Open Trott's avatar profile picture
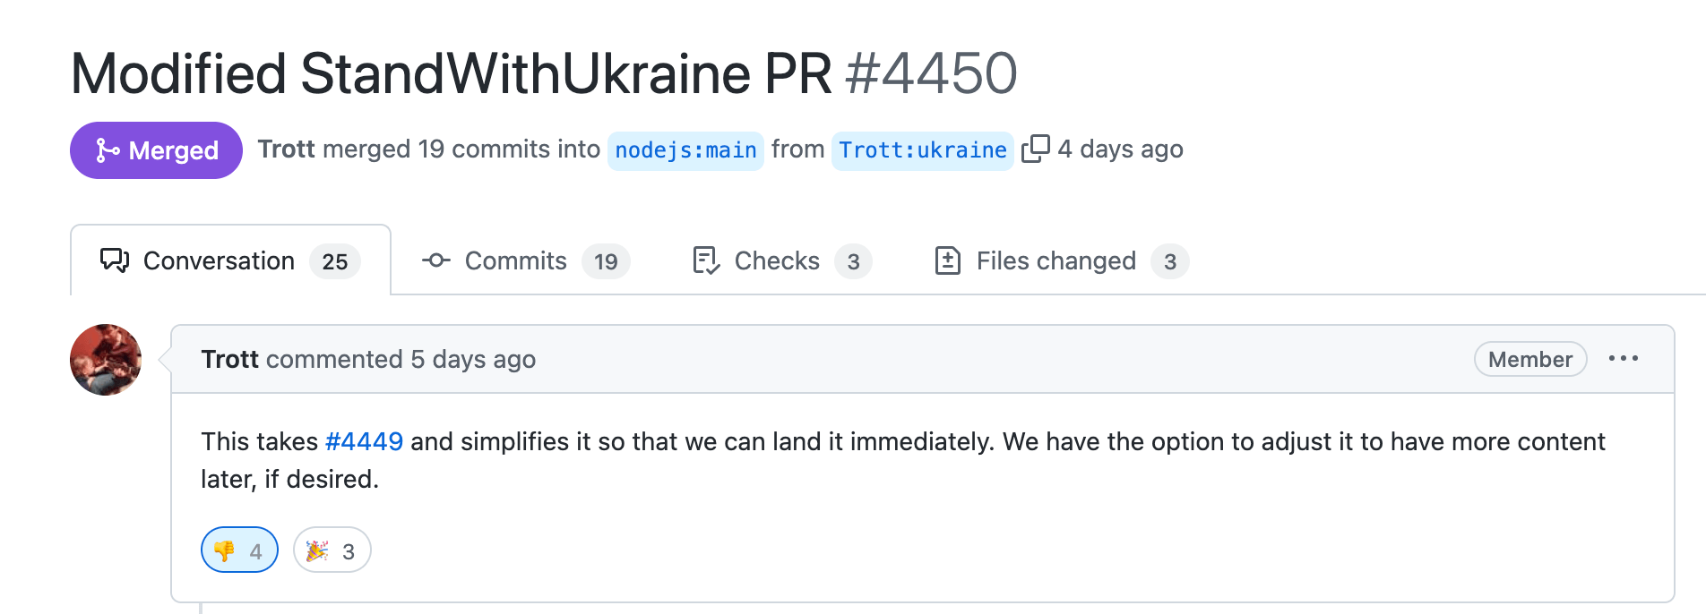The width and height of the screenshot is (1706, 614). 106,360
